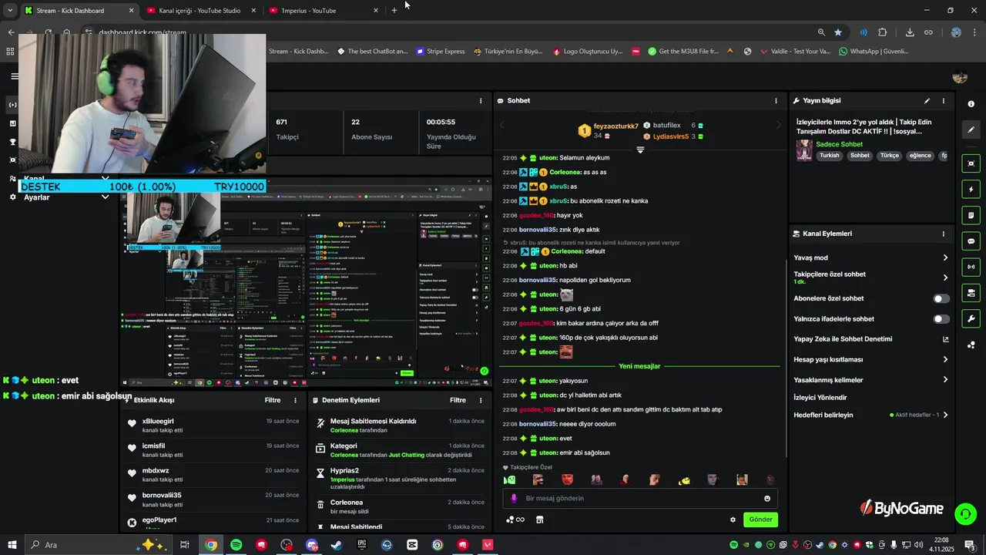Screen dimensions: 986x555
Task: Open Spotify from the taskbar
Action: click(236, 545)
